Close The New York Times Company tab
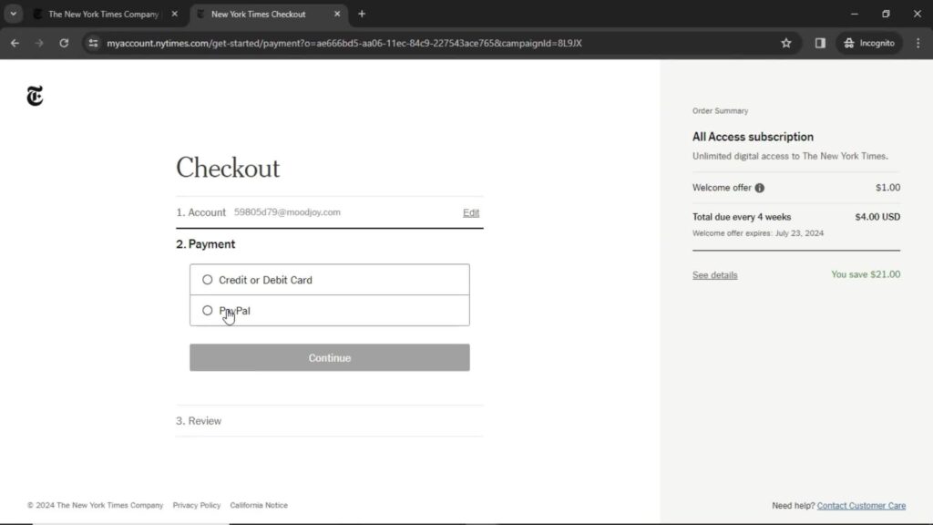 [174, 14]
